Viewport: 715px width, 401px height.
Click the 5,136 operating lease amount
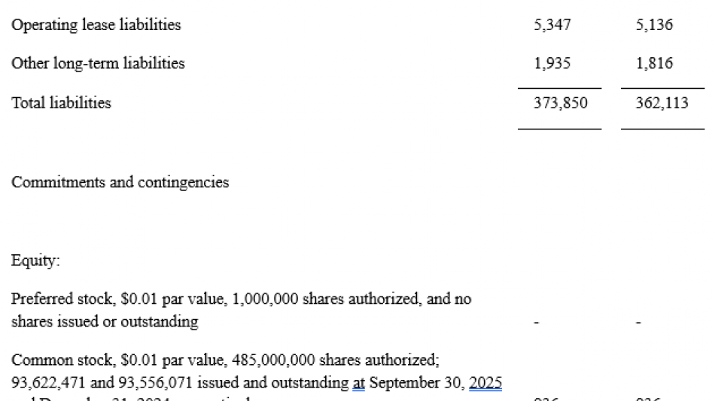coord(655,25)
